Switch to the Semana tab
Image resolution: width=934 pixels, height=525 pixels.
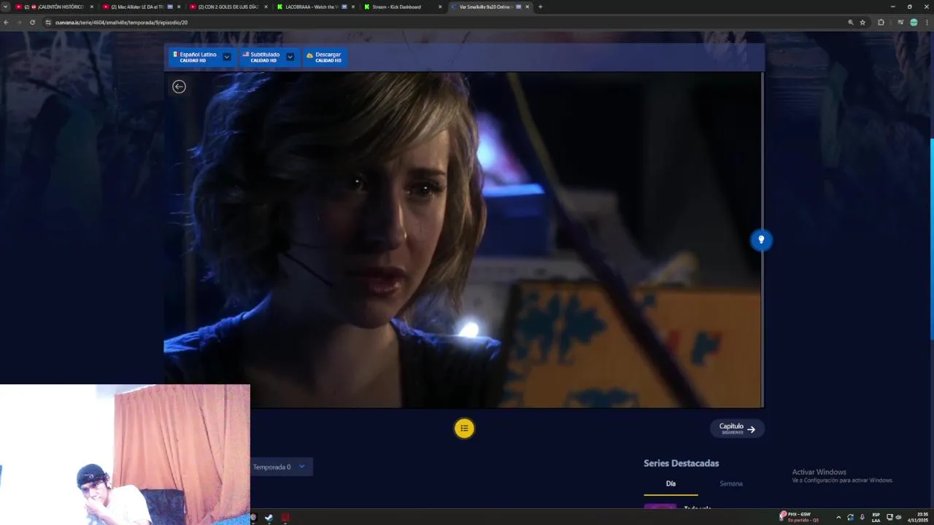tap(730, 483)
